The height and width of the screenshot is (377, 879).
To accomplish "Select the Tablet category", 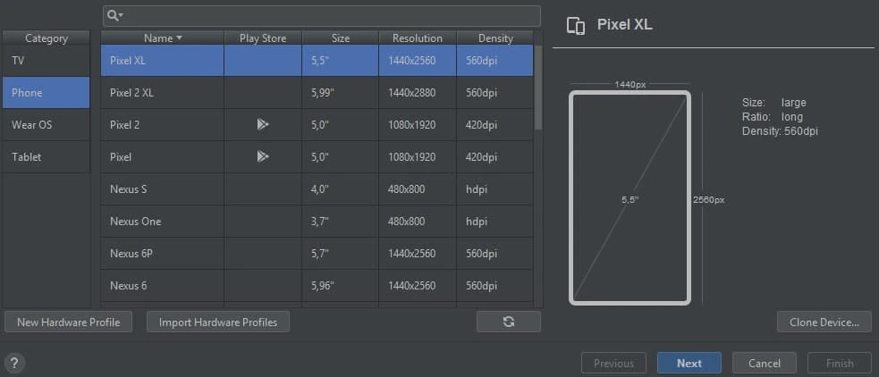I will click(46, 157).
